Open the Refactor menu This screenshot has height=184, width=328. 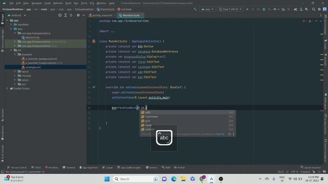tap(58, 3)
